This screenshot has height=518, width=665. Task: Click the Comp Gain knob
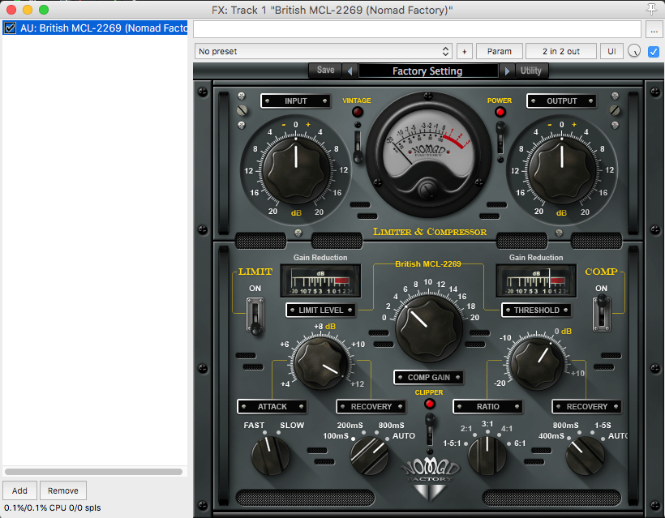click(x=429, y=328)
